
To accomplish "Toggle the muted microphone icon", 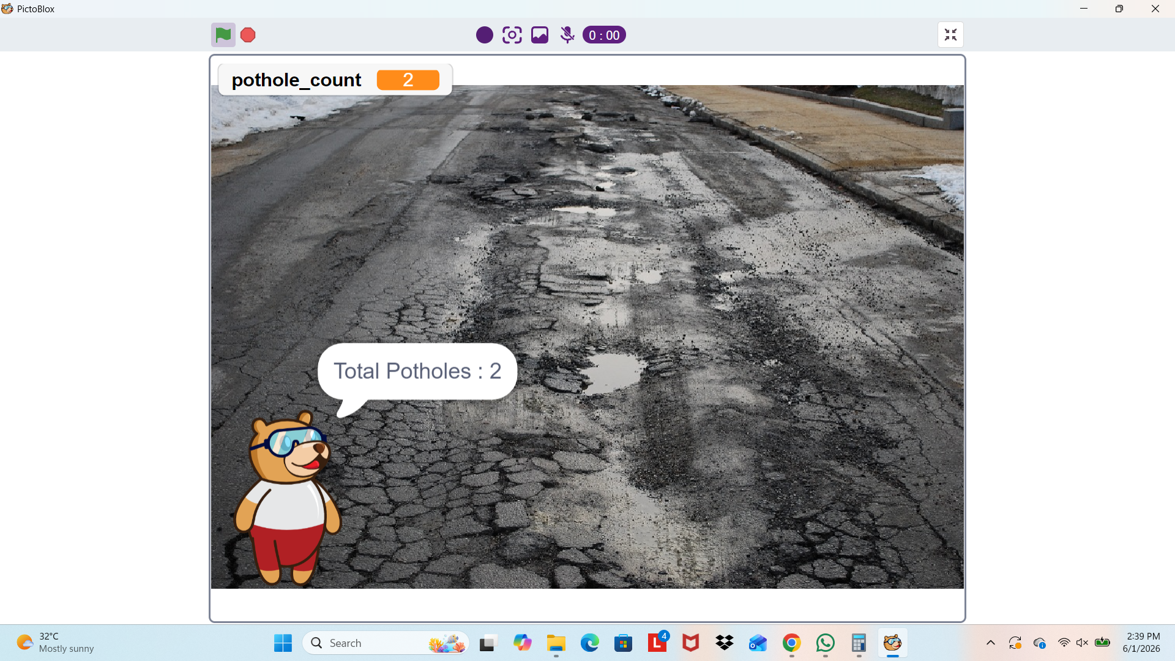I will pos(567,35).
